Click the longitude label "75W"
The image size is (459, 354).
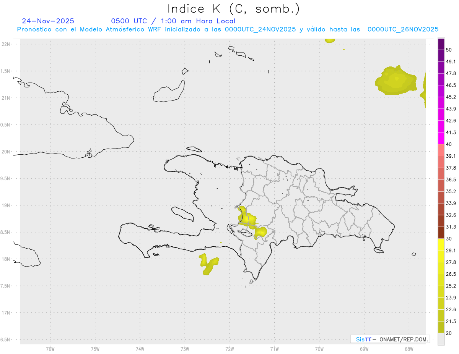tap(95, 349)
